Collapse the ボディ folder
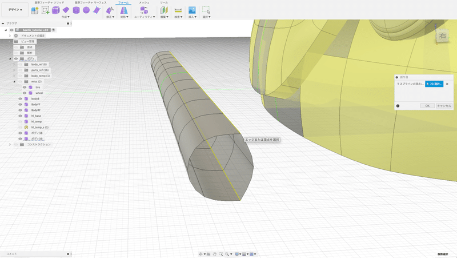The image size is (457, 258). pyautogui.click(x=10, y=59)
